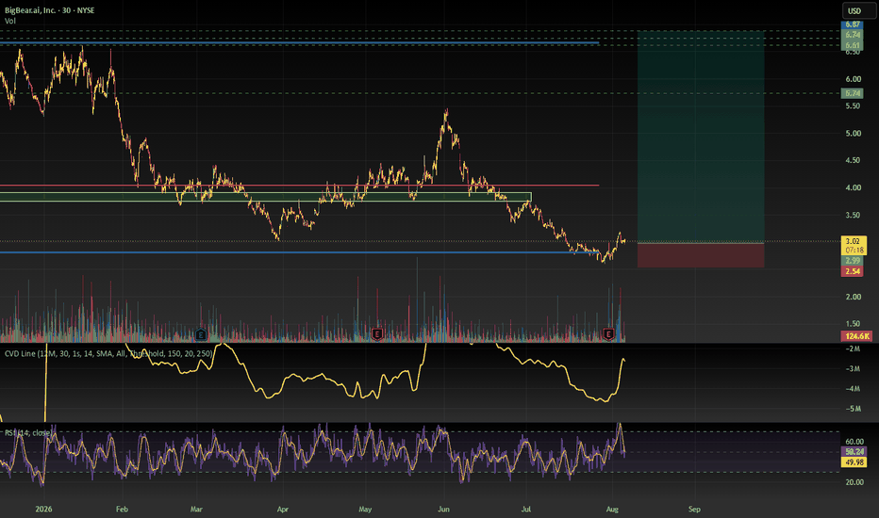Click the 5.00 price scale value
879x518 pixels.
click(854, 134)
